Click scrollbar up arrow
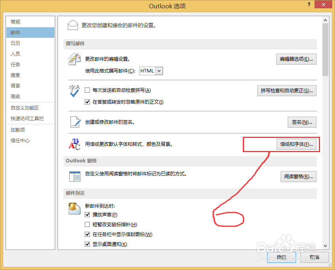This screenshot has height=270, width=335. point(325,20)
